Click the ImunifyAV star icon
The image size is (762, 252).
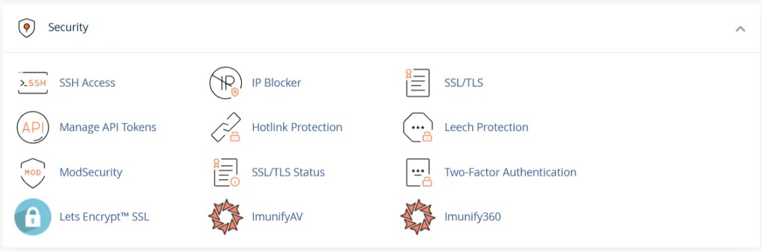coord(226,217)
